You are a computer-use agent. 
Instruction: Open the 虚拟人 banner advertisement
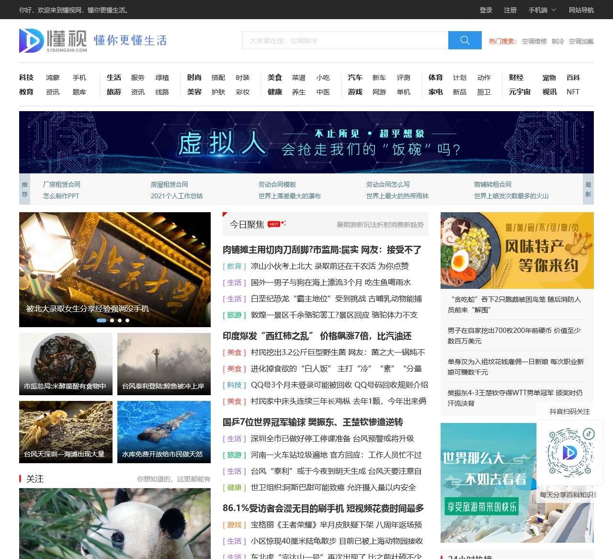[x=306, y=142]
